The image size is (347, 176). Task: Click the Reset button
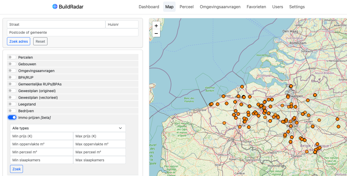[x=40, y=41]
